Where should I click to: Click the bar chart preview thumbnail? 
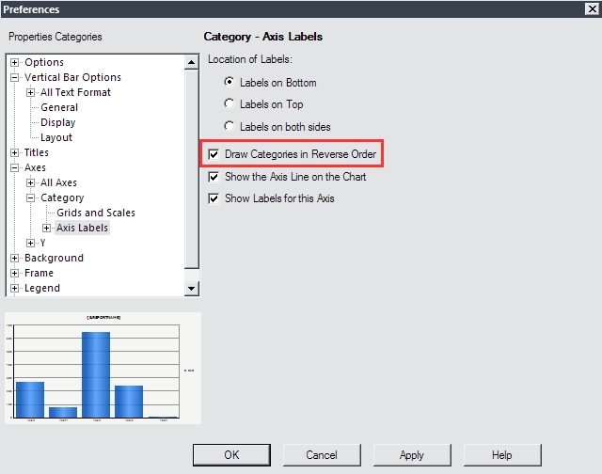(102, 368)
